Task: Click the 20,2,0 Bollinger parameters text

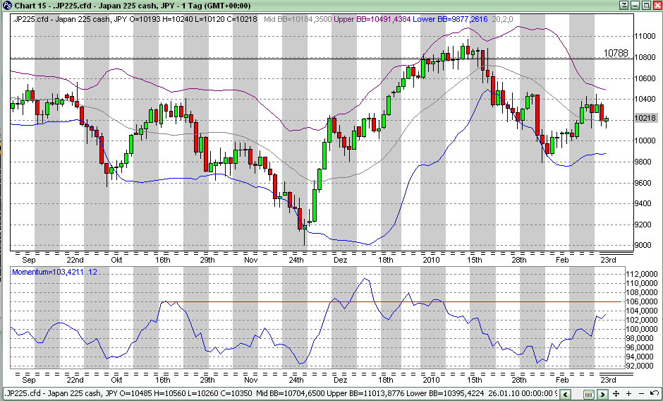Action: 502,19
